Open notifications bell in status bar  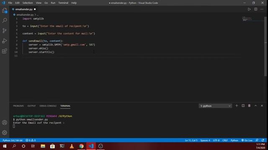pyautogui.click(x=263, y=140)
